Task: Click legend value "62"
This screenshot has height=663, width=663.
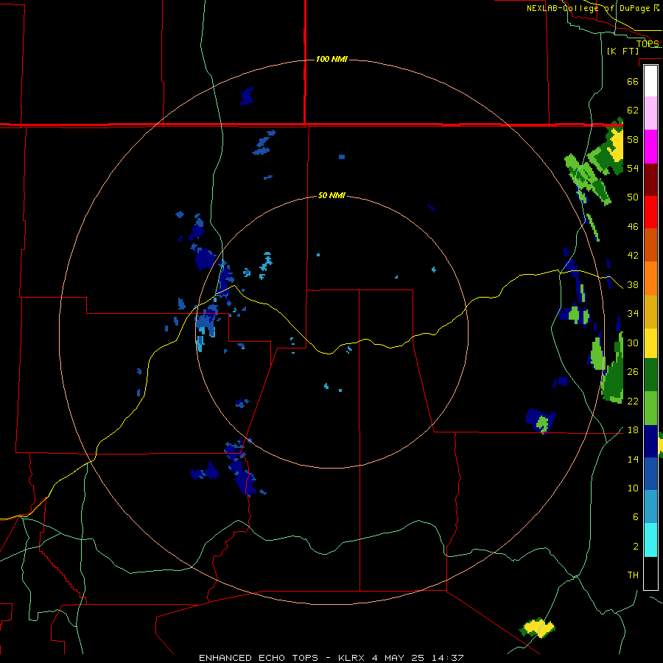Action: [633, 110]
